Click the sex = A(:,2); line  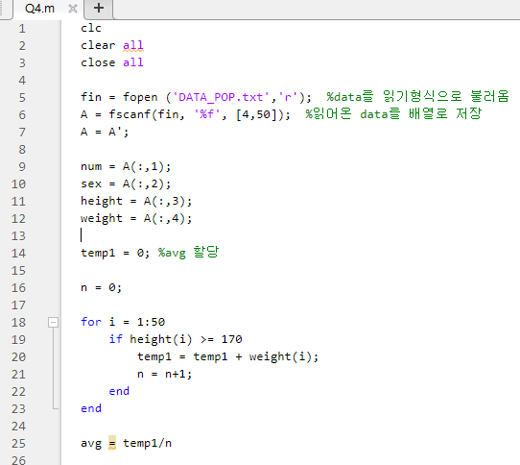126,184
